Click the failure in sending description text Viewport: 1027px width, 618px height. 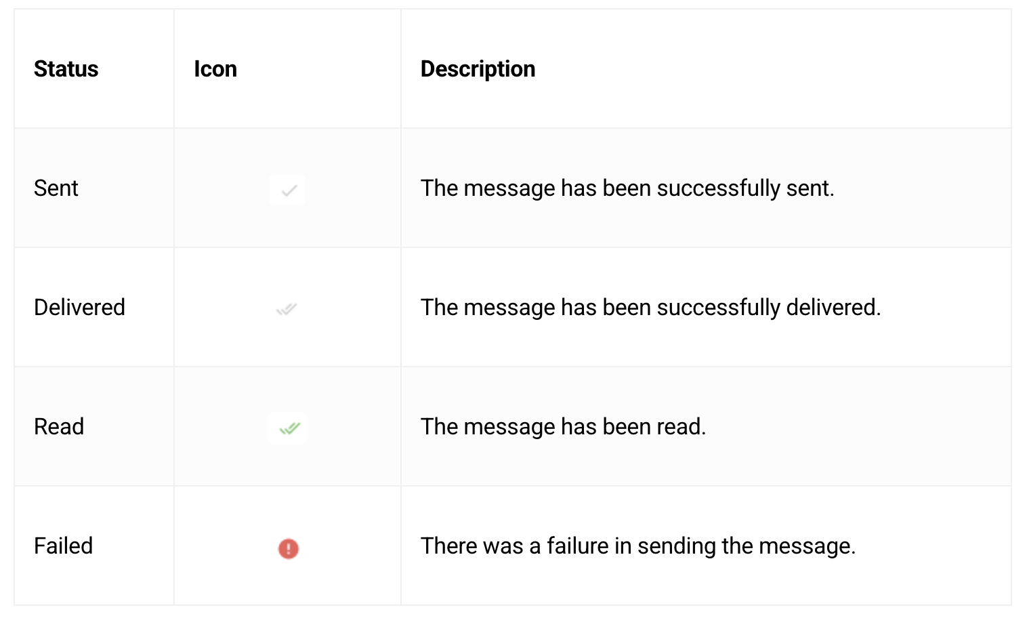tap(637, 546)
